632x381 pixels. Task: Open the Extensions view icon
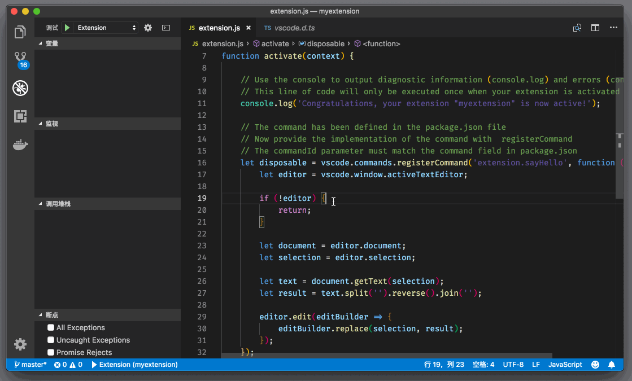coord(20,116)
